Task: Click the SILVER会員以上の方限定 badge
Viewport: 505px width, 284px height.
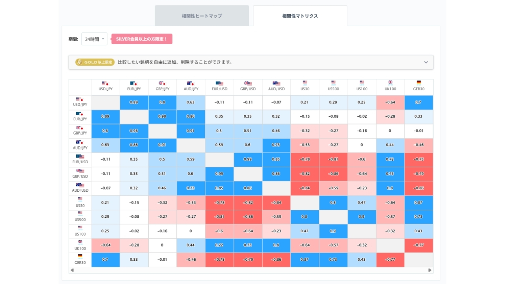Action: point(142,39)
